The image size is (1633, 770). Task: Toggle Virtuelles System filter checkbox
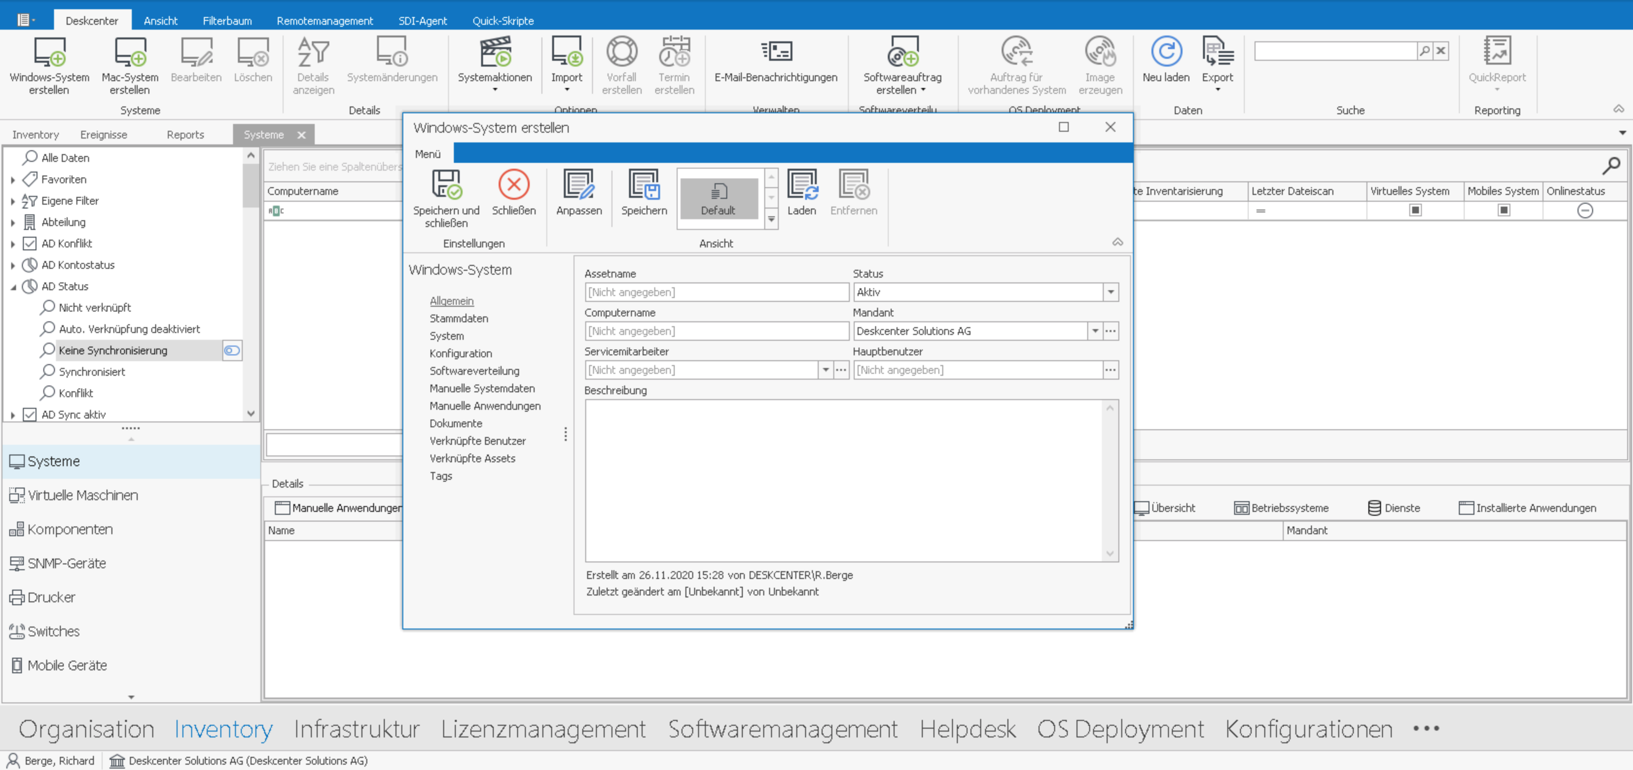(x=1415, y=210)
